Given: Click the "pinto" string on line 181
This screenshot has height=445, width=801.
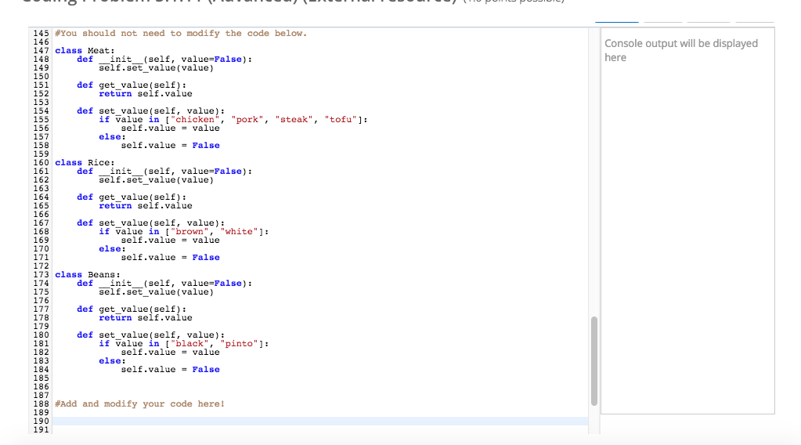Looking at the screenshot, I should coord(239,343).
